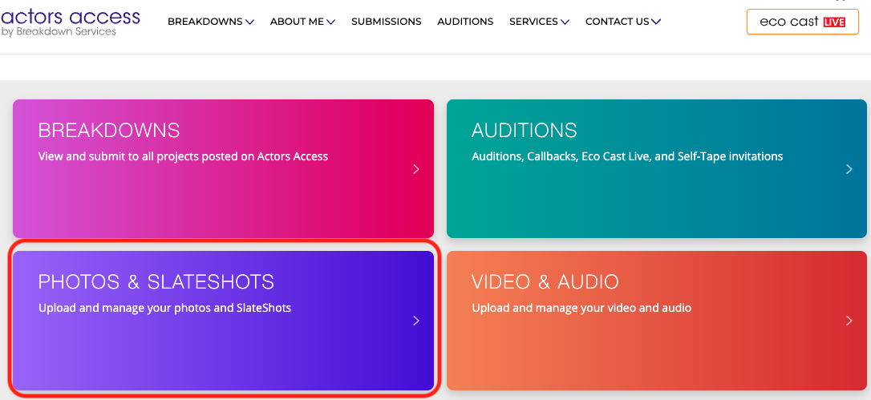The width and height of the screenshot is (871, 400).
Task: Go to Submissions in the top navigation
Action: (386, 22)
